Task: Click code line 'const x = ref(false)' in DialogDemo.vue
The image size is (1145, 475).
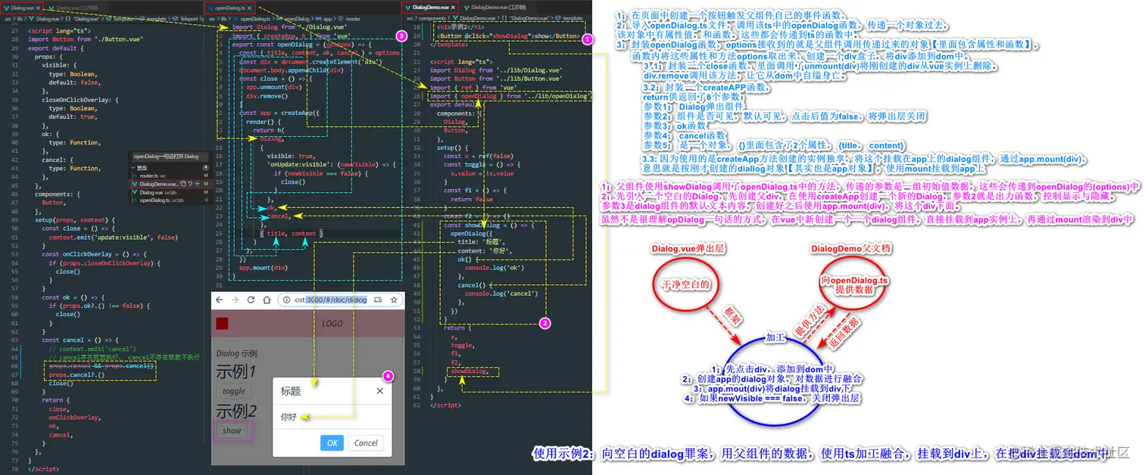Action: 474,156
